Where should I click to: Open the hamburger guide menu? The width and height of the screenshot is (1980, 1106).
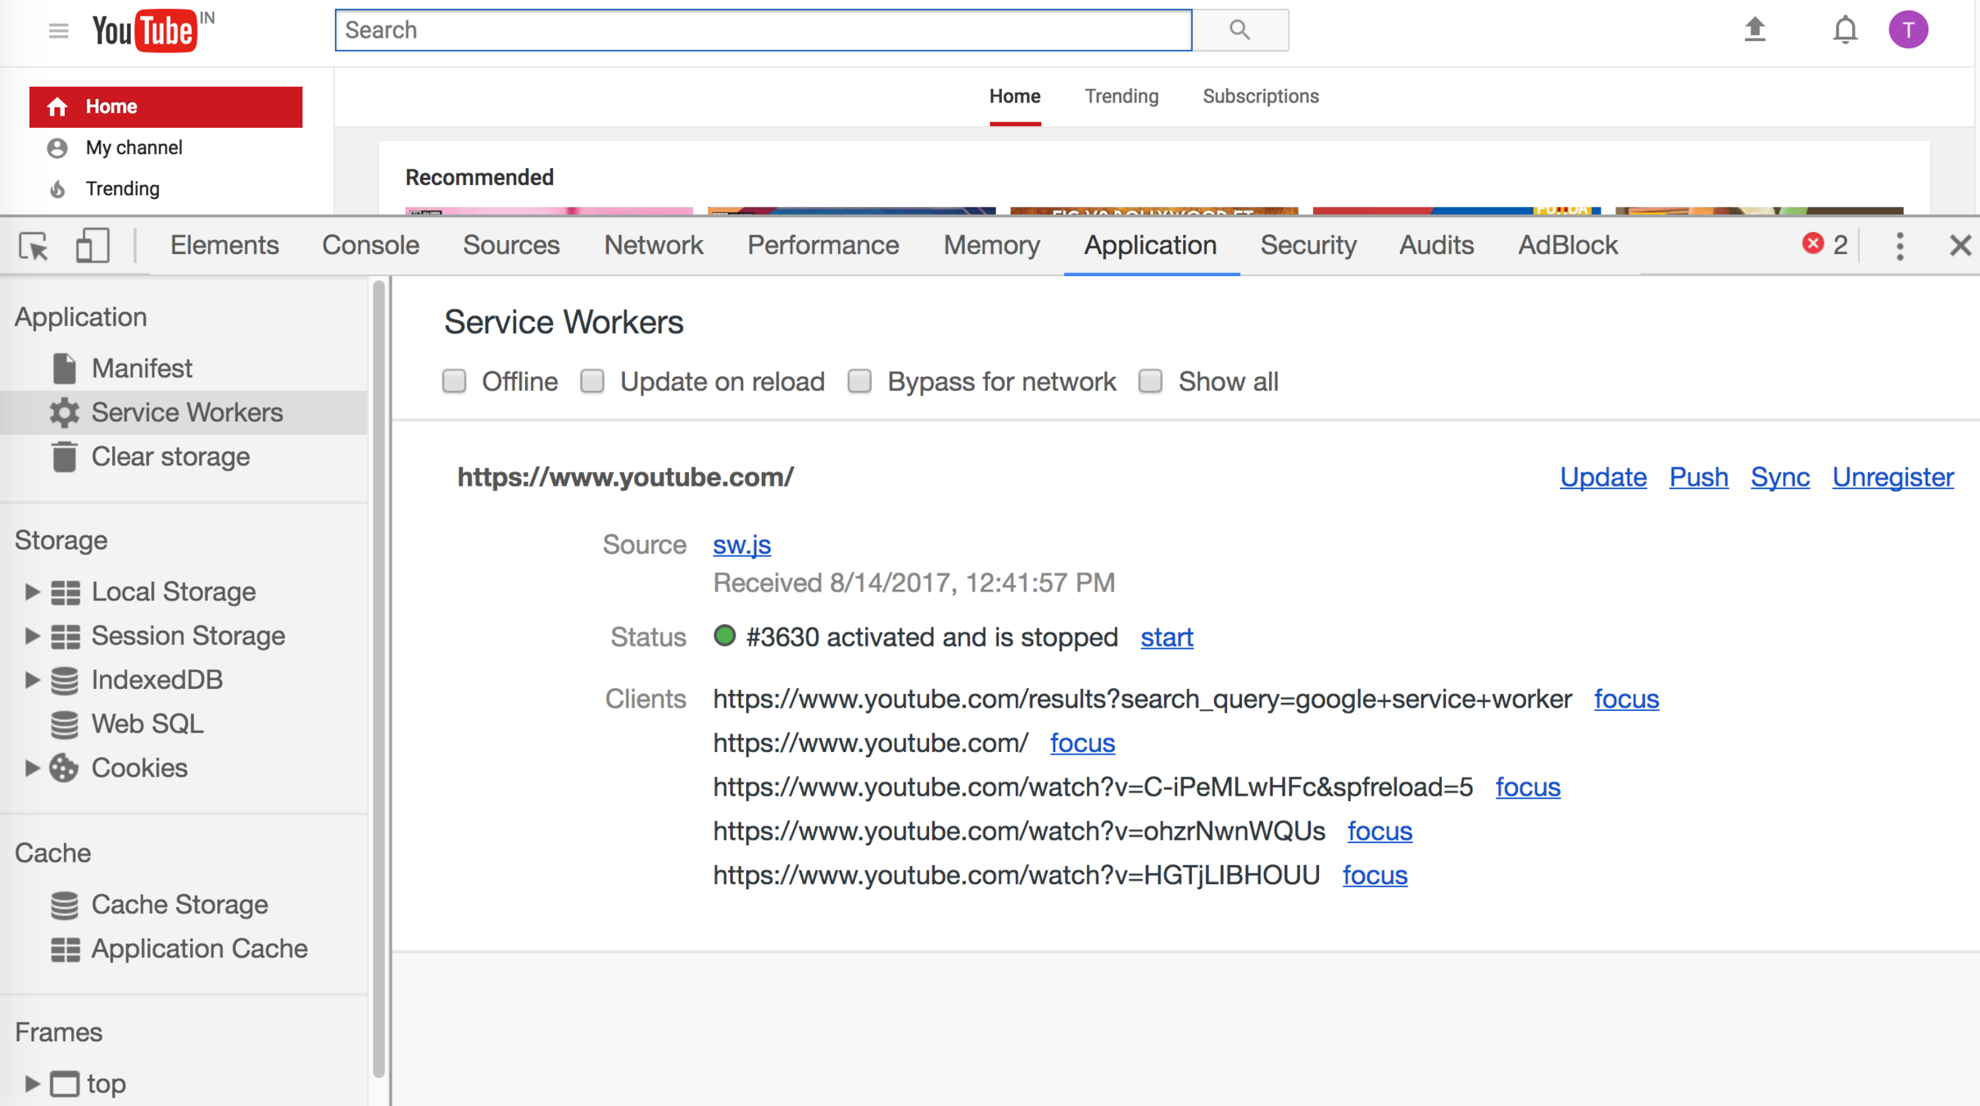[58, 31]
